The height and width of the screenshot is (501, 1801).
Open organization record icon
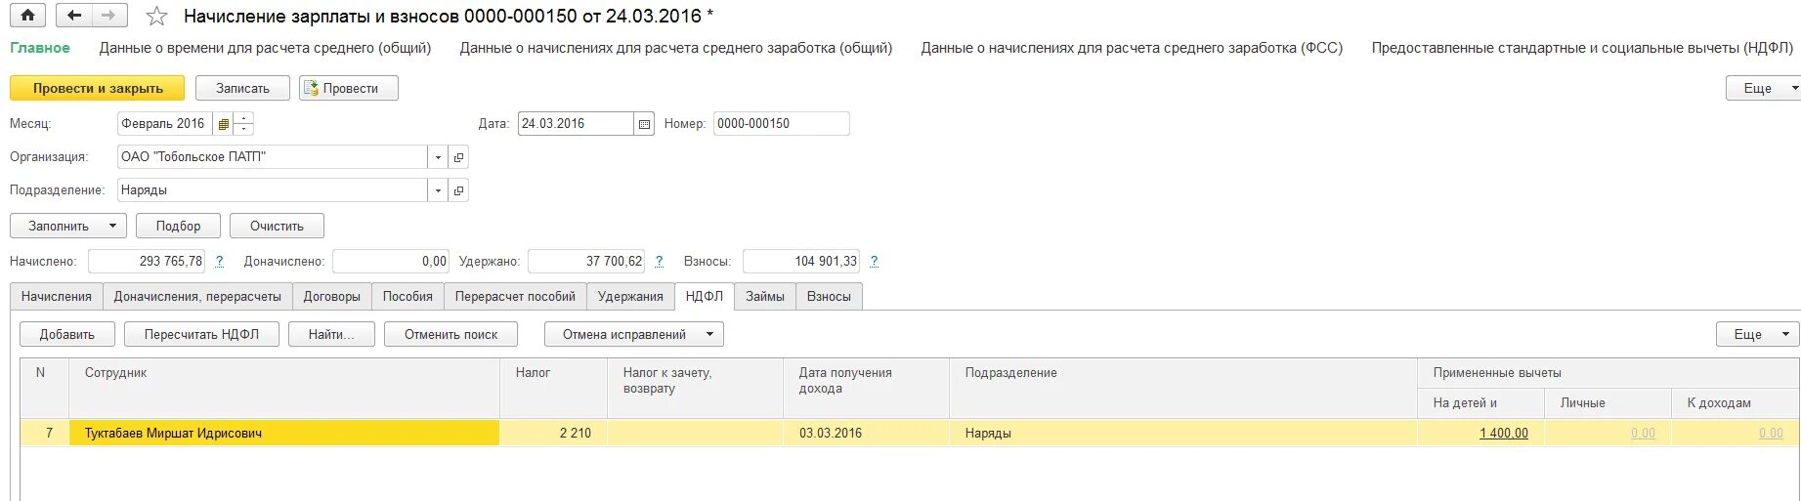tap(458, 157)
